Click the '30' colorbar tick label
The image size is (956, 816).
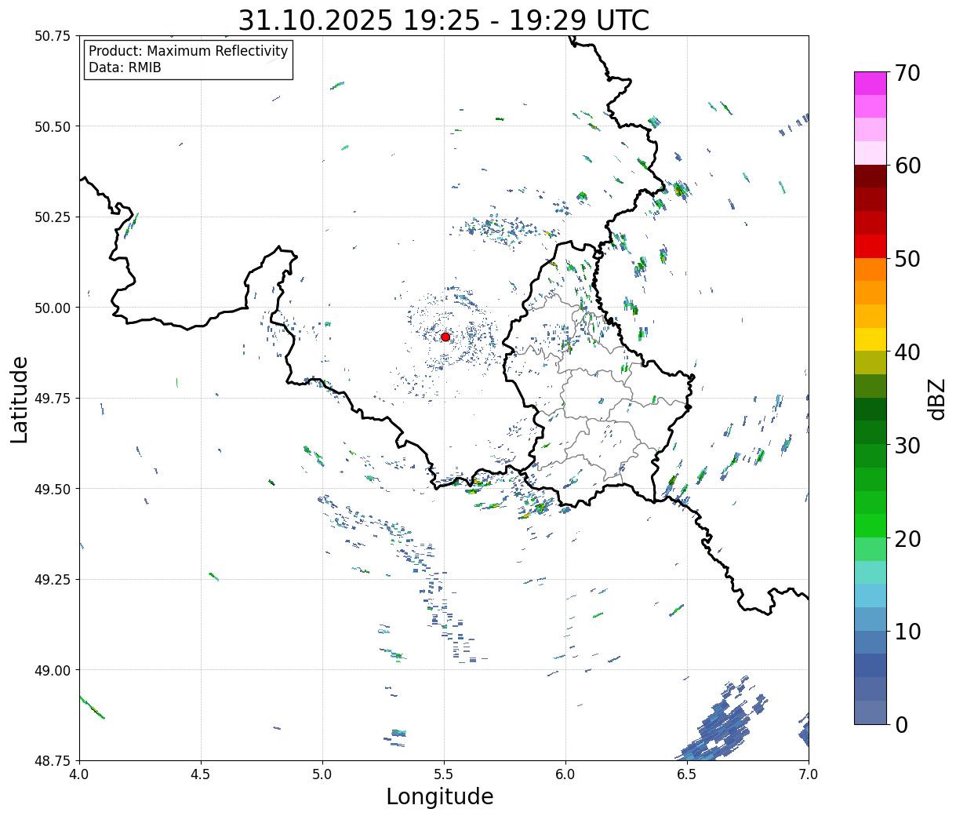coord(907,446)
